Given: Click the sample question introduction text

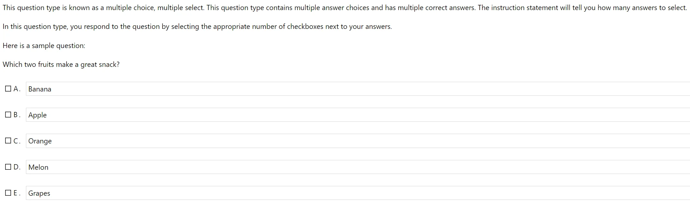Looking at the screenshot, I should click(x=44, y=45).
